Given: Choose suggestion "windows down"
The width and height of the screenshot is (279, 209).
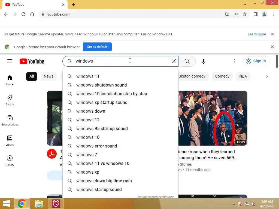Looking at the screenshot, I should tap(120, 111).
